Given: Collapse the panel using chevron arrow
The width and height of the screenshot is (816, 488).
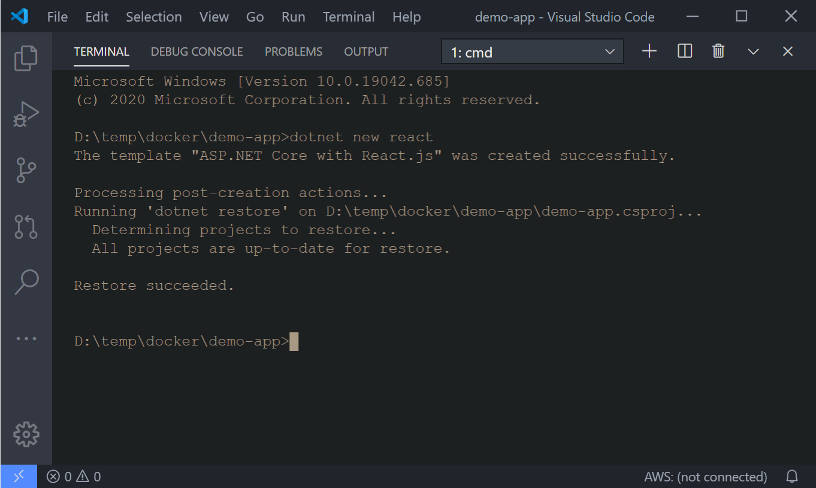Looking at the screenshot, I should tap(753, 51).
